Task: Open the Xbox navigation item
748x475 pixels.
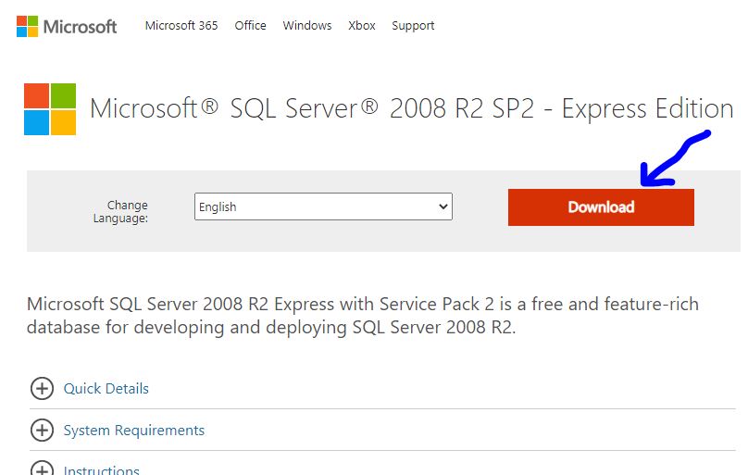Action: point(362,26)
